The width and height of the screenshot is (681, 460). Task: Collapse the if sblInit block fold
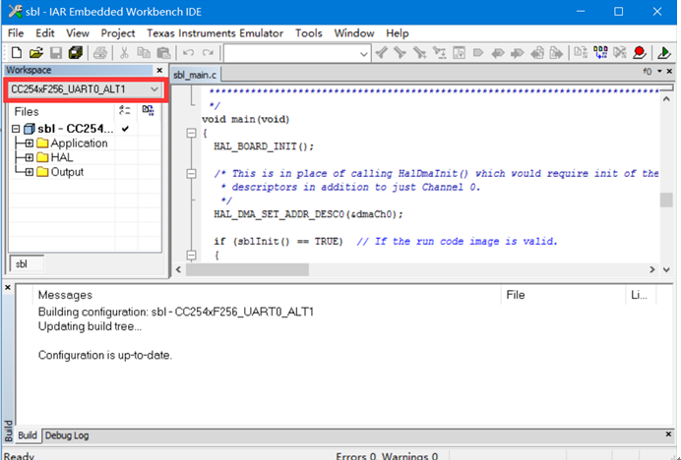(191, 256)
